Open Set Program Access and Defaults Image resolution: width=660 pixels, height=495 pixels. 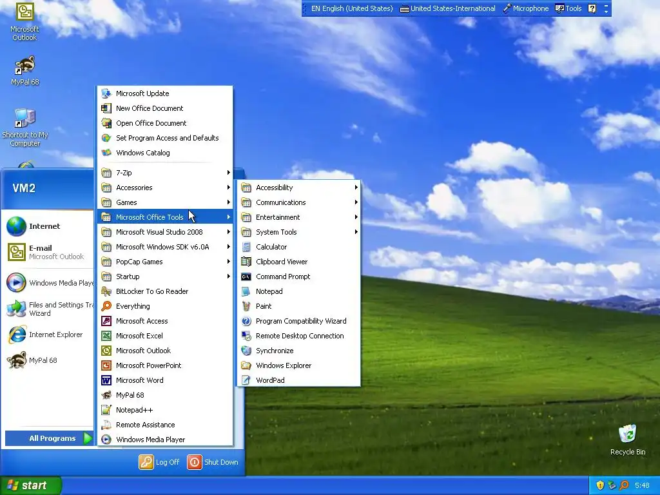pos(164,138)
